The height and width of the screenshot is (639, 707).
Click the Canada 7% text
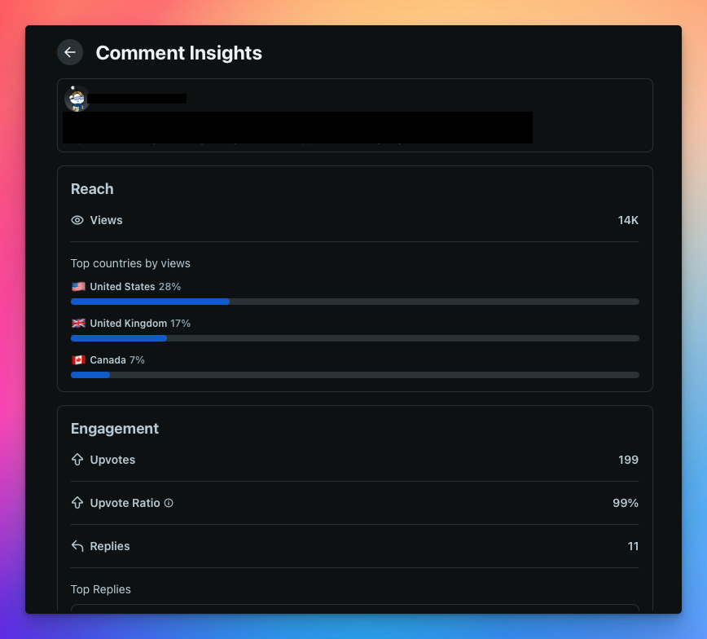(117, 359)
